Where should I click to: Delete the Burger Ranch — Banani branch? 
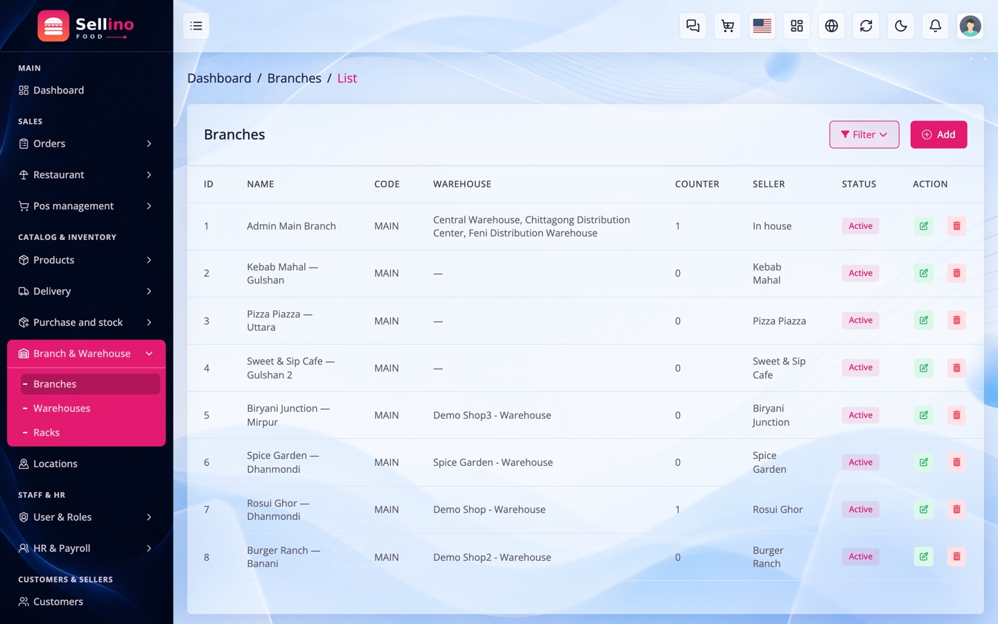pos(956,557)
